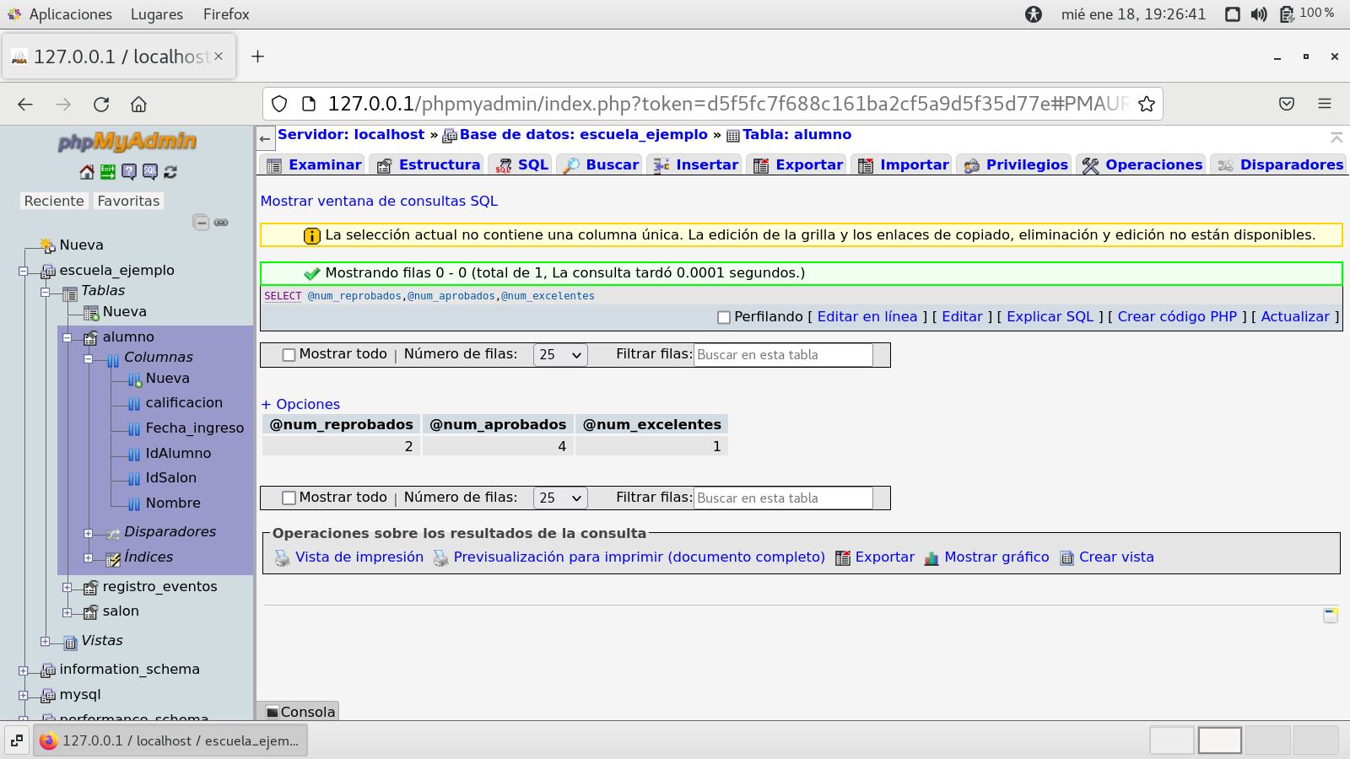Switch to the Estructura tab
Screen dimensions: 1350x759
pyautogui.click(x=429, y=165)
